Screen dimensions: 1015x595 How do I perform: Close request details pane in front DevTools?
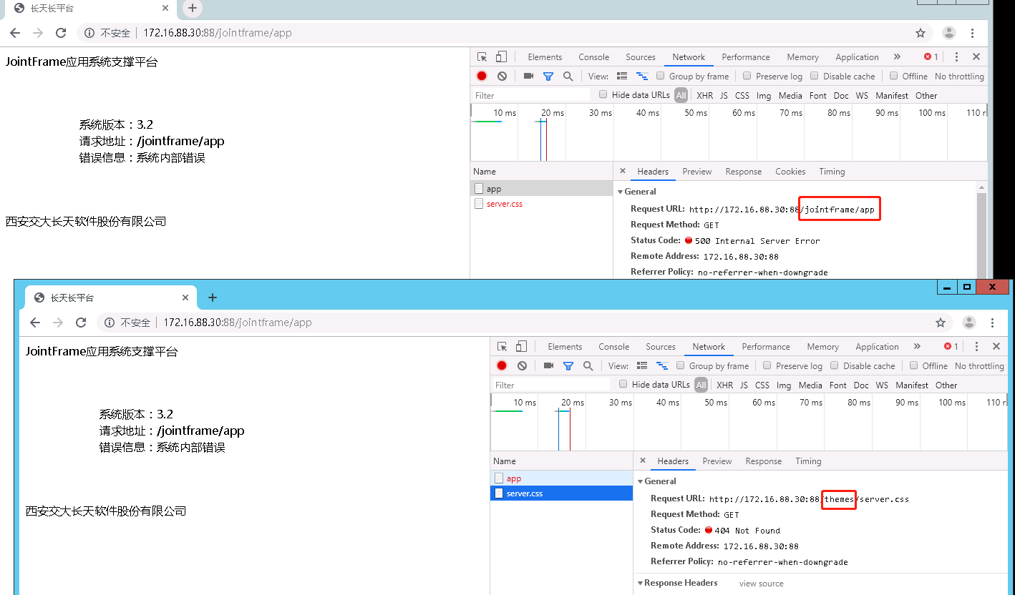click(642, 461)
